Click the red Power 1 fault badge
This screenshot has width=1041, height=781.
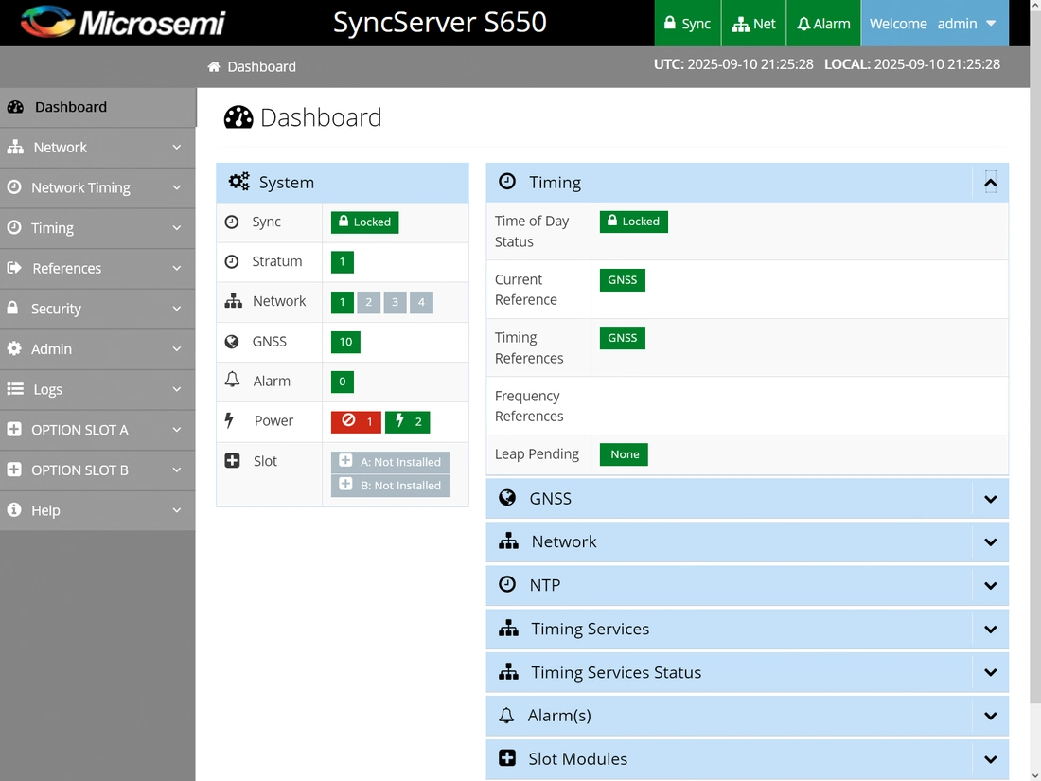(x=356, y=421)
